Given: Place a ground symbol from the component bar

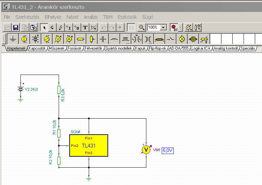Looking at the screenshot, I should (13, 39).
